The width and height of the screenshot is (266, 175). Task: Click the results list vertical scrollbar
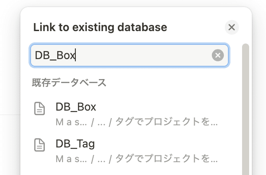click(246, 109)
